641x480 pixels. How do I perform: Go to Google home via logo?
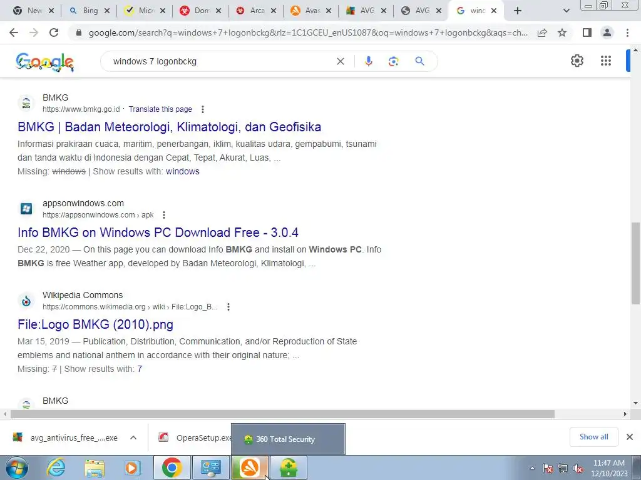(44, 62)
